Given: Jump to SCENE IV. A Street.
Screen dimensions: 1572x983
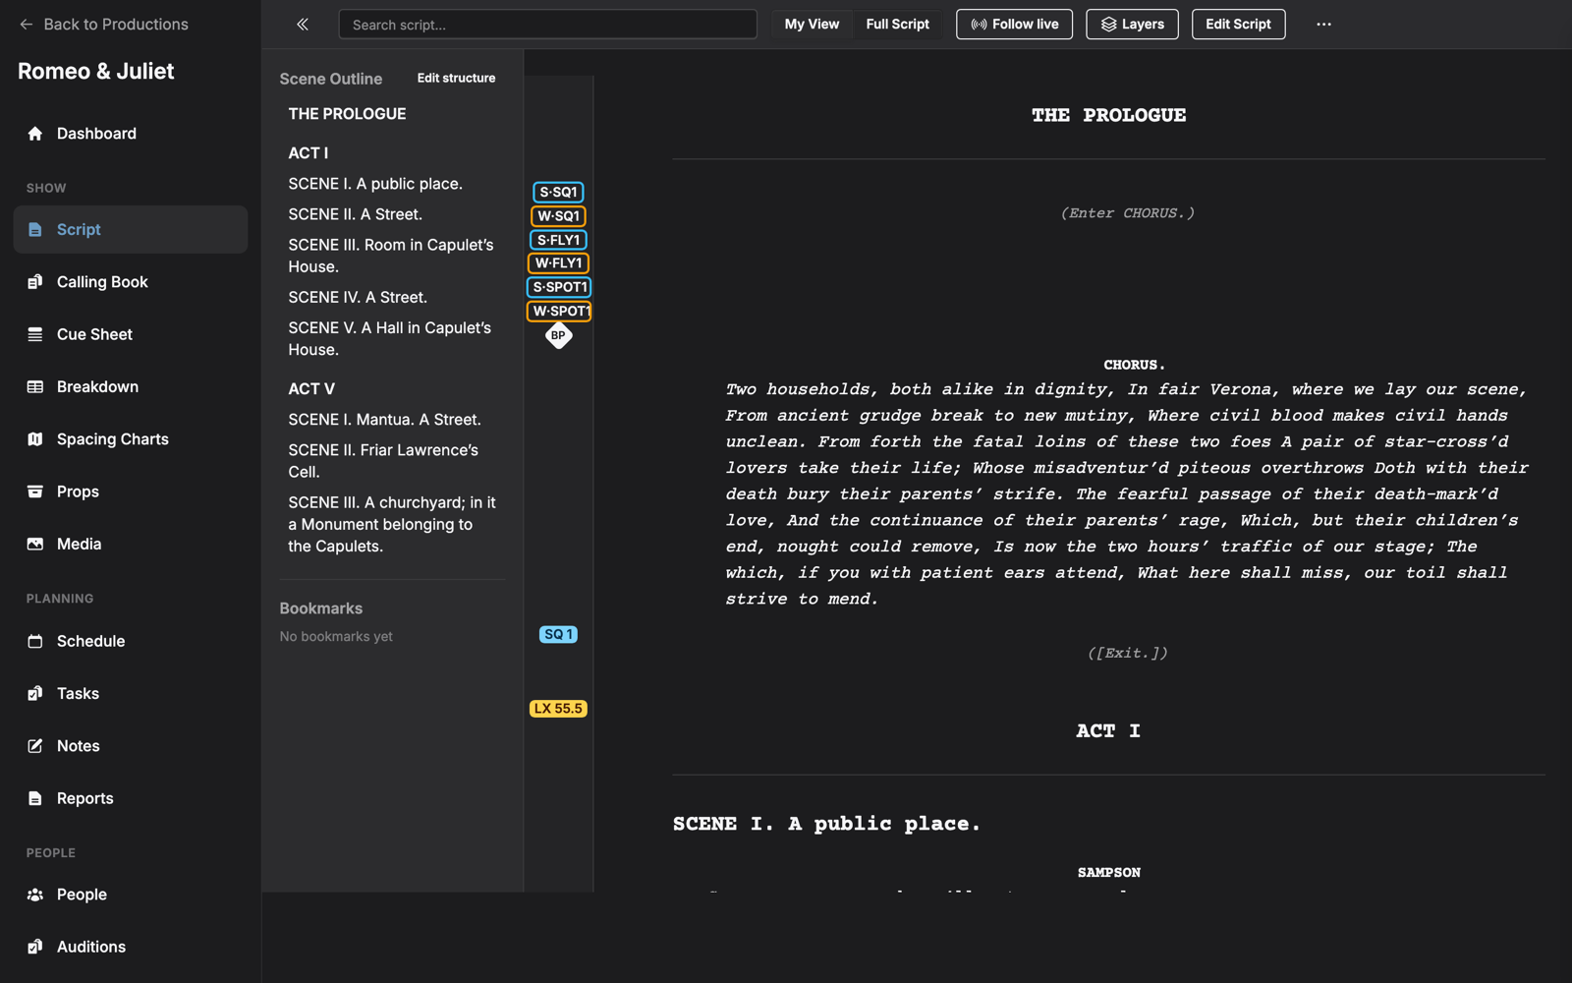Looking at the screenshot, I should coord(358,297).
